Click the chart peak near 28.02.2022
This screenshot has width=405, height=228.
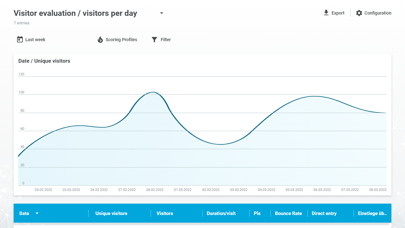153,92
